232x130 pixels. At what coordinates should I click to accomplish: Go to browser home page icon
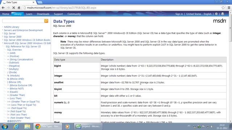tap(19, 8)
